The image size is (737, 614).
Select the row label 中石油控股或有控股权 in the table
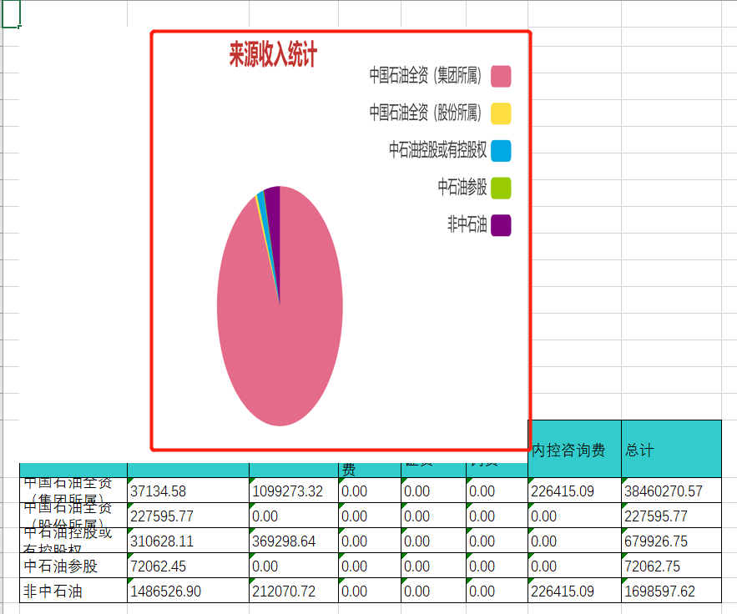[x=73, y=541]
